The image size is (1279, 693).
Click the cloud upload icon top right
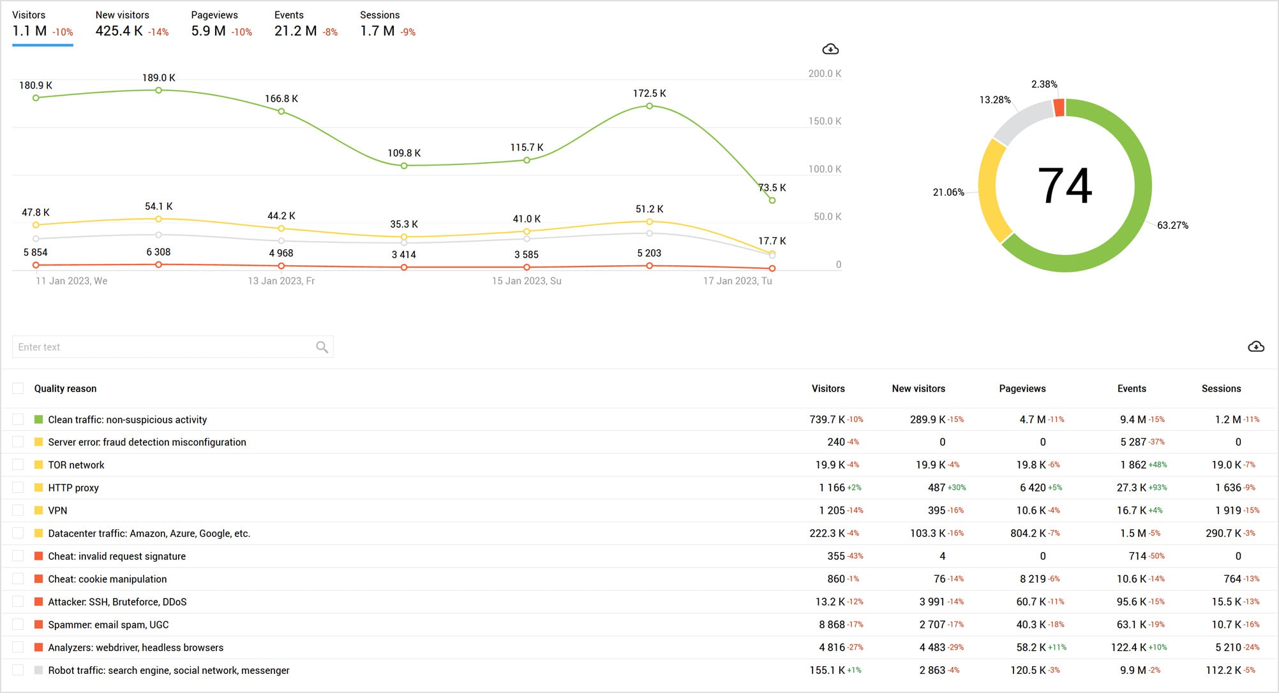point(828,48)
